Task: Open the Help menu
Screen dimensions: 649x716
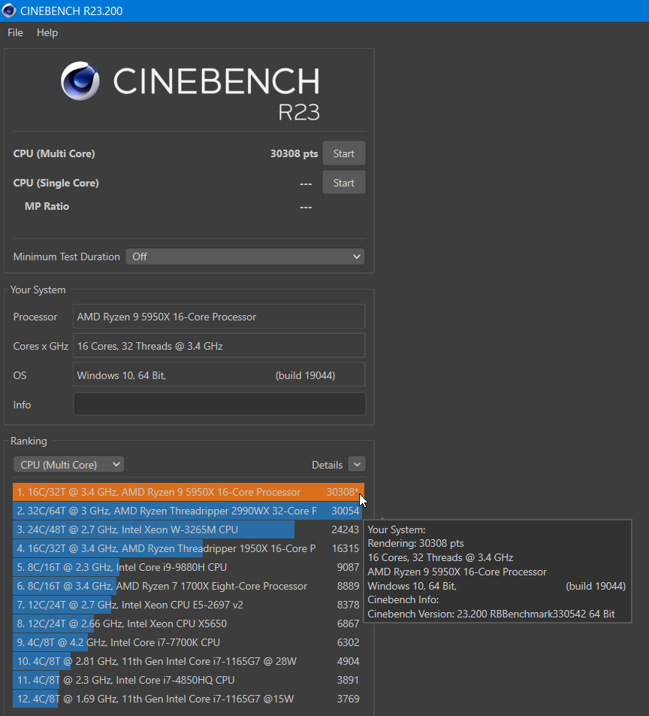Action: pyautogui.click(x=47, y=33)
